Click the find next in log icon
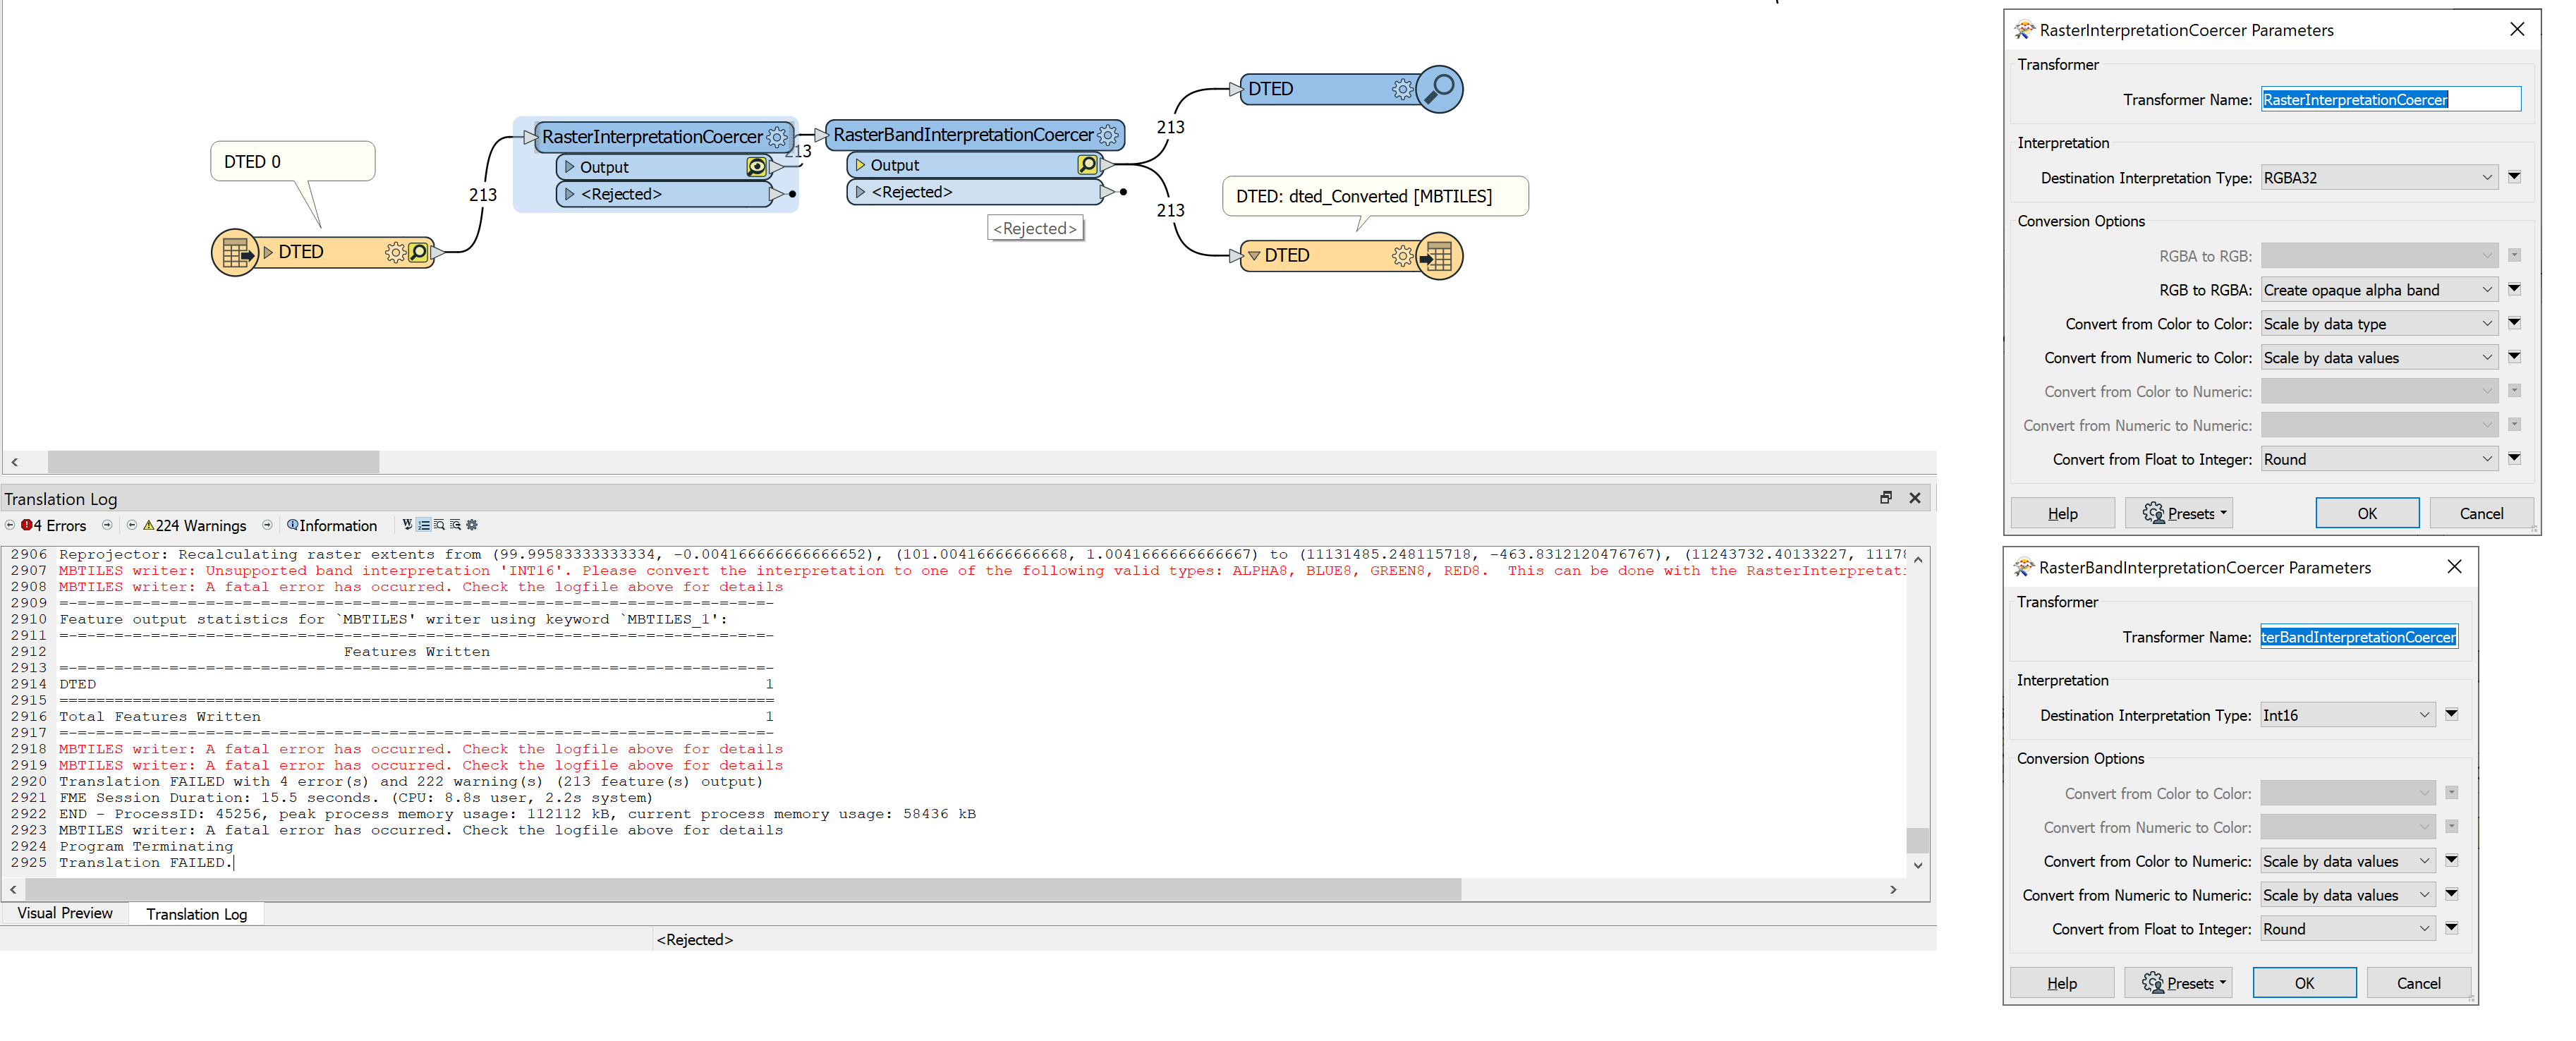Image resolution: width=2576 pixels, height=1041 pixels. click(455, 524)
